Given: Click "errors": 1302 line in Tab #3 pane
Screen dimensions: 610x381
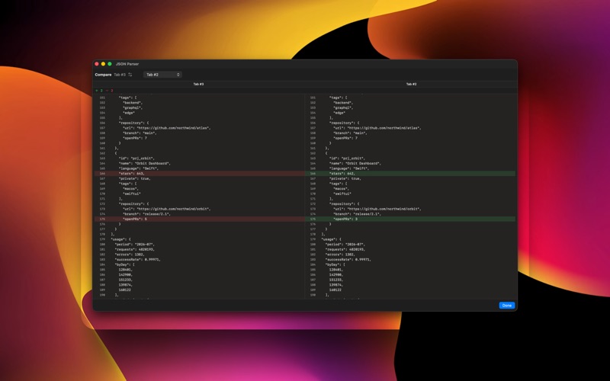Looking at the screenshot, I should (x=130, y=255).
